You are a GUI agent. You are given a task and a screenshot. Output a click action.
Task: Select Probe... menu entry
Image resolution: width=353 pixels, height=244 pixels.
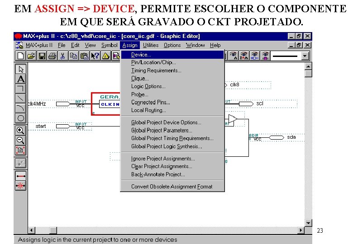[x=172, y=94]
